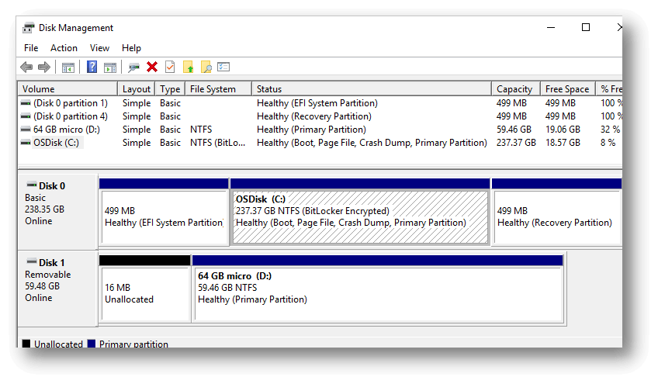This screenshot has width=658, height=384.
Task: Sort by the Free Space column header
Action: point(568,89)
